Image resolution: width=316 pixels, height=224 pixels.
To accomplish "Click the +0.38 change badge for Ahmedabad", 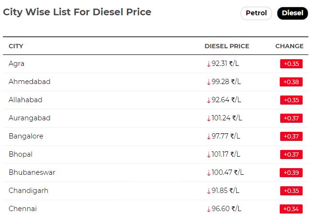I will [x=291, y=82].
